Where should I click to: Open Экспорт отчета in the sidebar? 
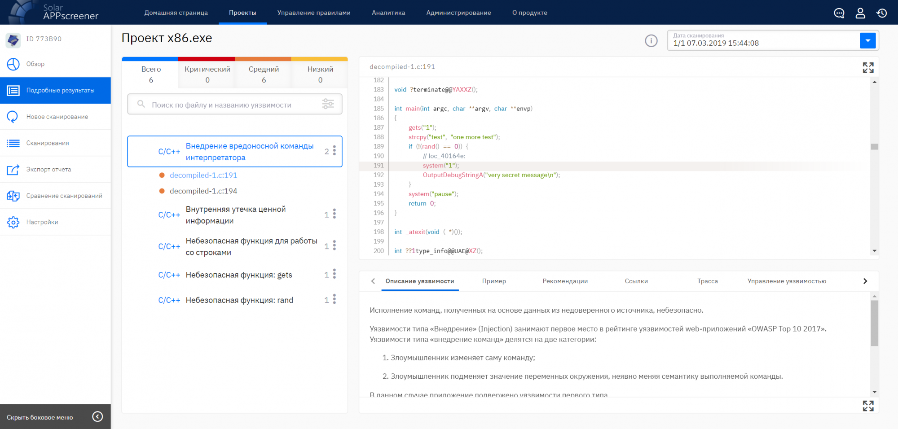click(x=55, y=170)
